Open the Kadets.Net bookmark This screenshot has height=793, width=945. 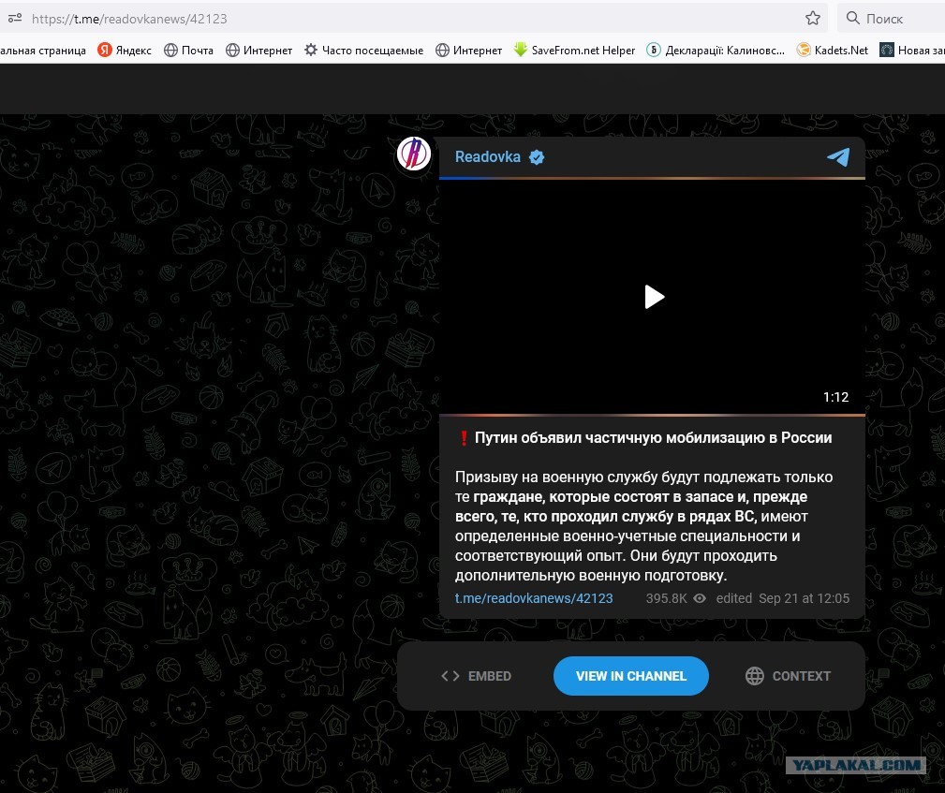pyautogui.click(x=833, y=50)
